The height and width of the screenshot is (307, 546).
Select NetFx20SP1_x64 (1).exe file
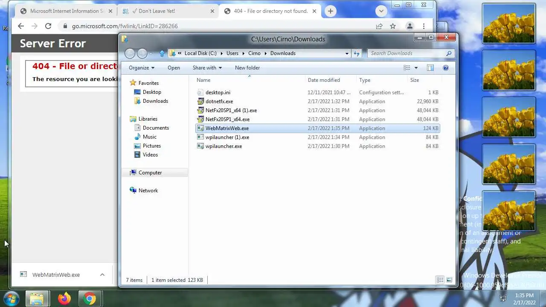(317, 110)
